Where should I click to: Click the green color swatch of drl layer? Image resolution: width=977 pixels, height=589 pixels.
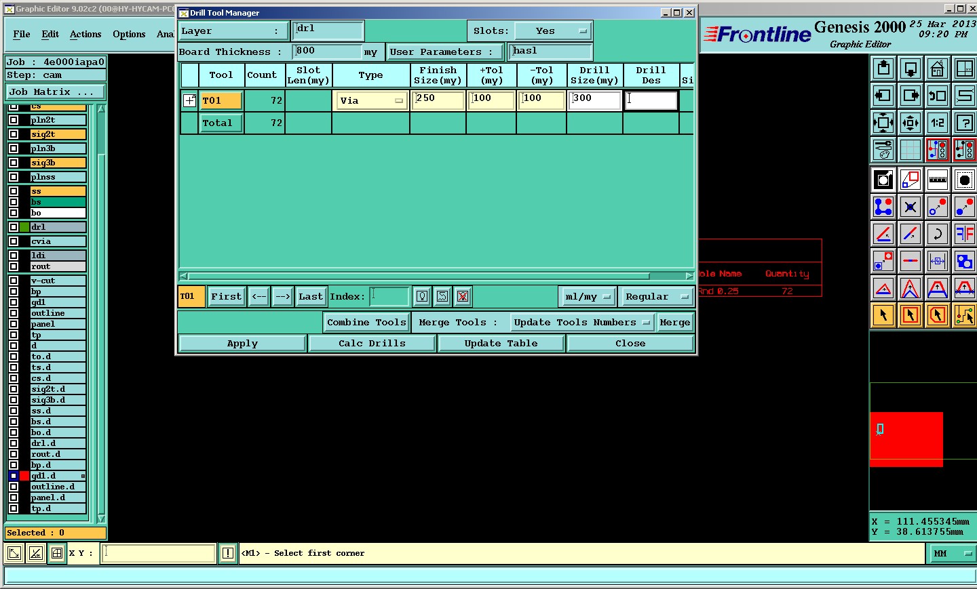tap(24, 227)
